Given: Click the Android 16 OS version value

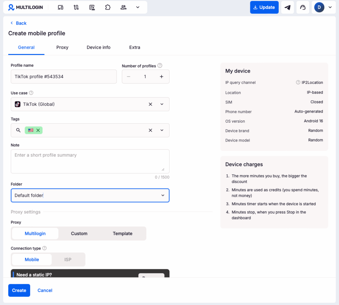Looking at the screenshot, I should click(x=313, y=121).
